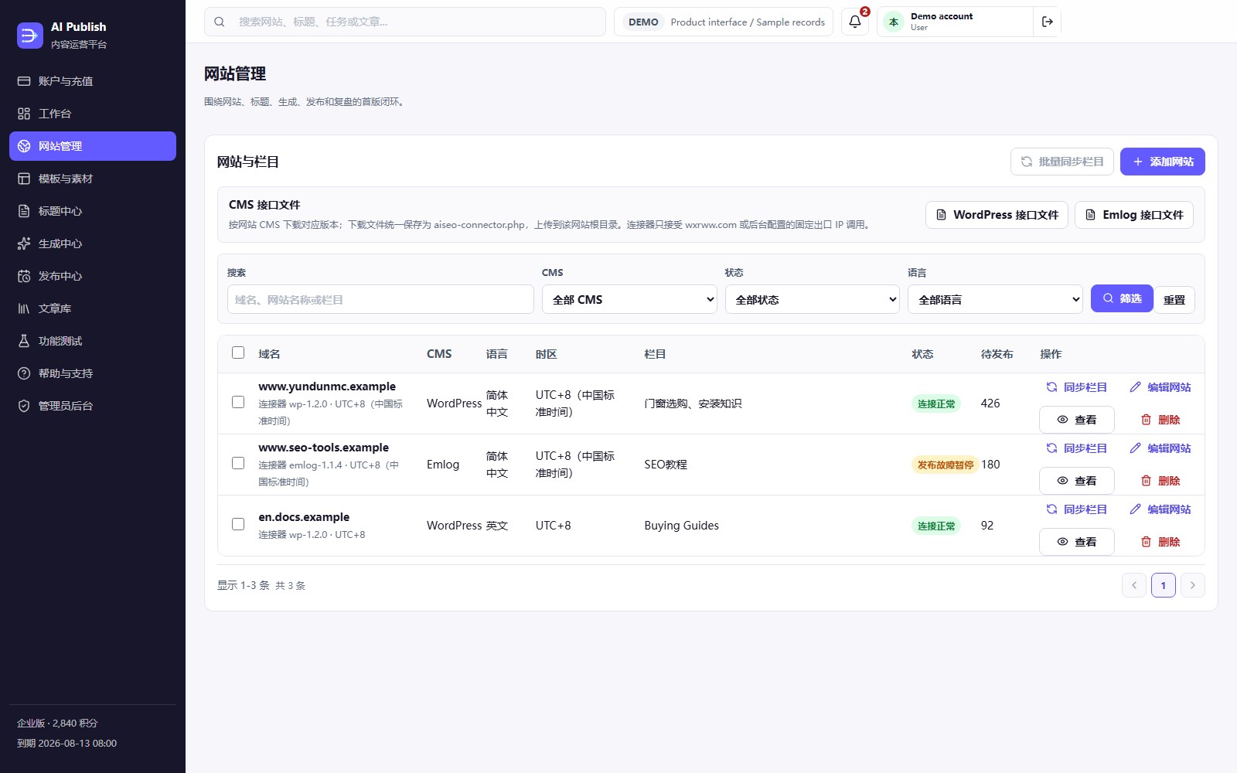Screen dimensions: 1237x773
Task: Click the Demo account avatar icon
Action: click(x=894, y=22)
